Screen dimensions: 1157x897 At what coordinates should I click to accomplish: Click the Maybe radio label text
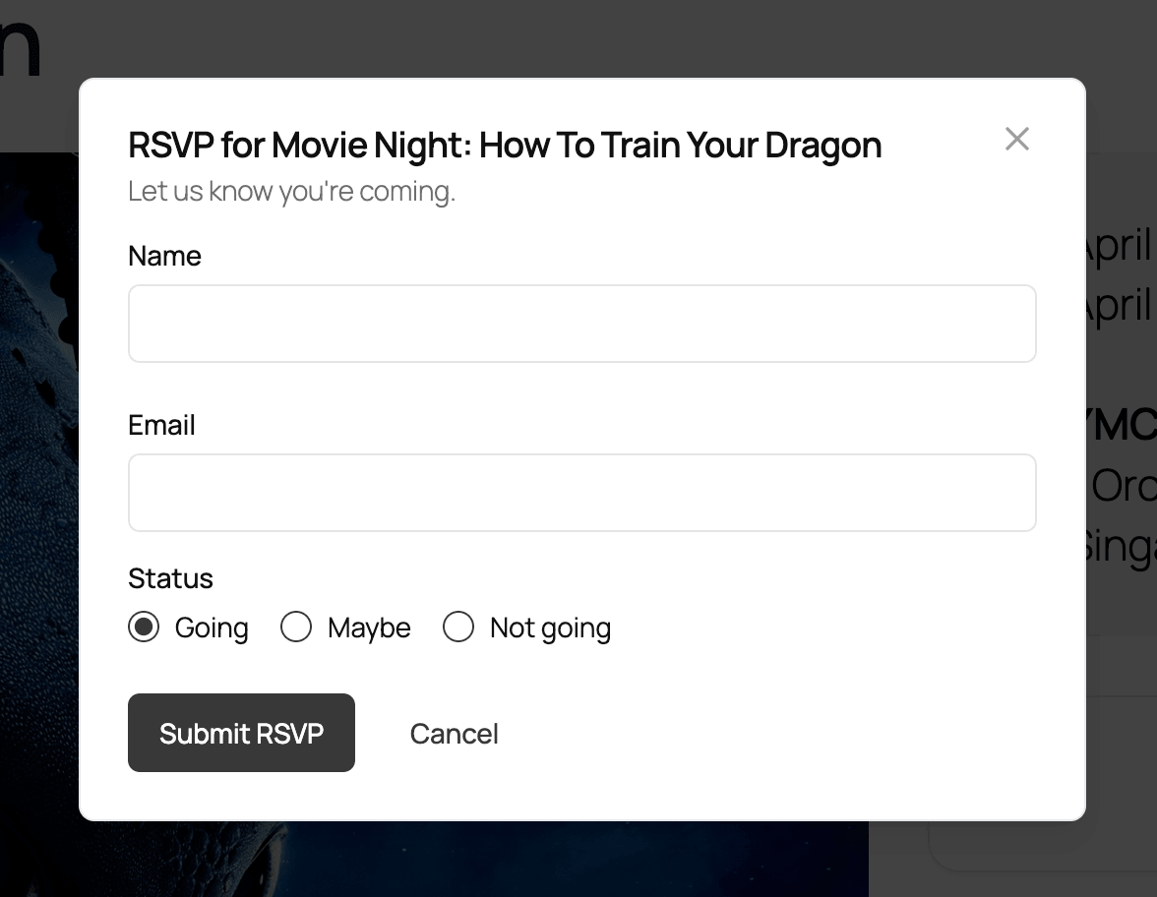[368, 627]
